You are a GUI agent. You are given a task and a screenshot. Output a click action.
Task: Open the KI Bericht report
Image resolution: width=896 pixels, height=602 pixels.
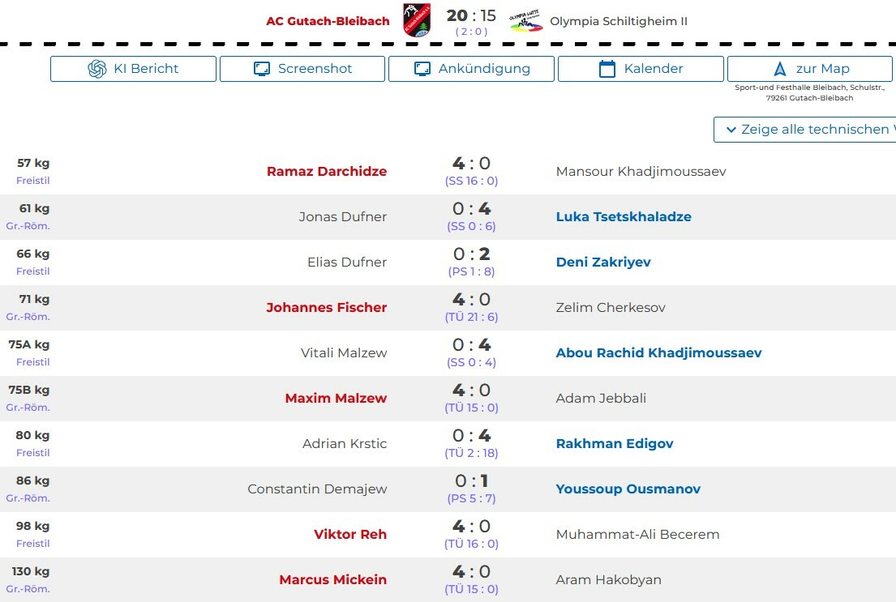click(133, 69)
